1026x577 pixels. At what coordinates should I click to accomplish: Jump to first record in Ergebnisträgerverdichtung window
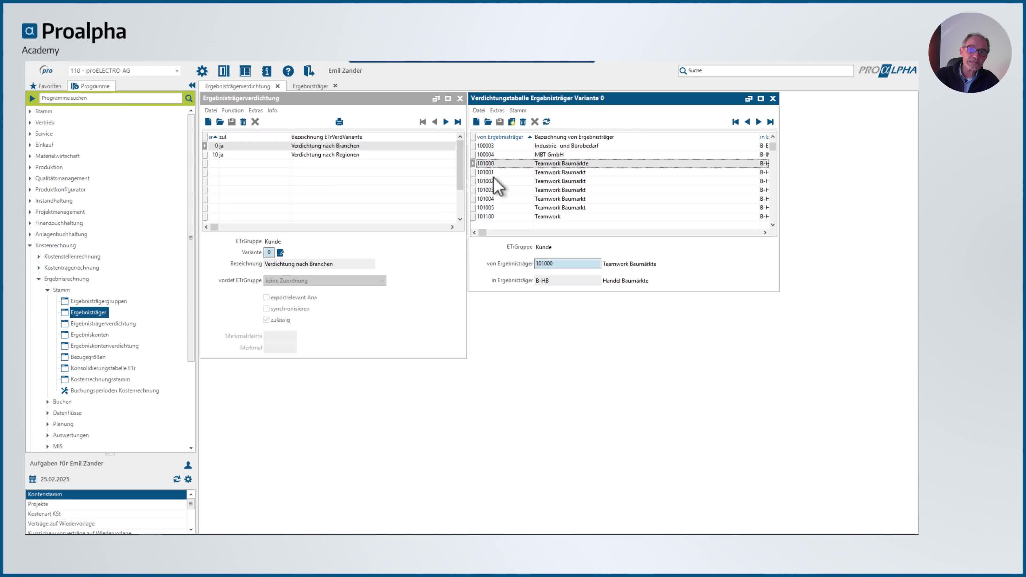[423, 122]
